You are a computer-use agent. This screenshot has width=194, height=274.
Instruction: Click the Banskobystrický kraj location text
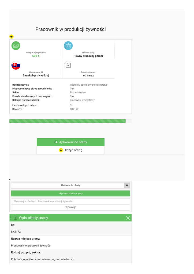pos(36,75)
